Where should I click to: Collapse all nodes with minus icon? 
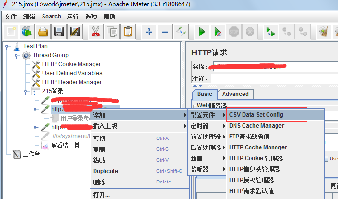coord(165,32)
